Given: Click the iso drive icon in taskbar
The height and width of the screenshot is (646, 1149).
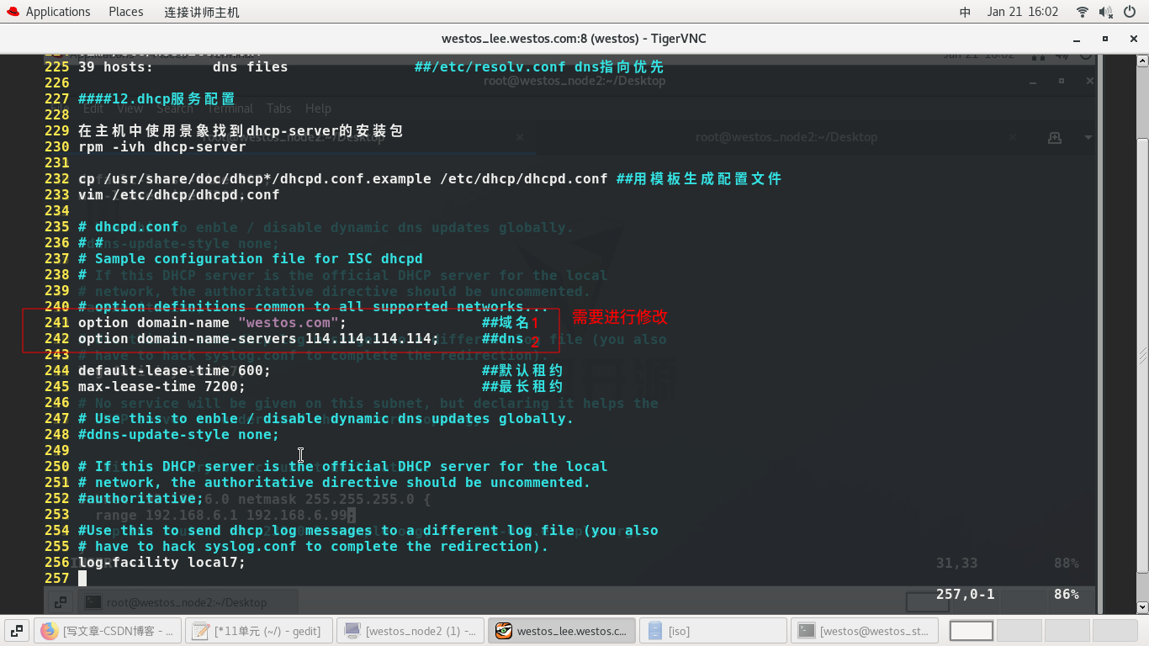Looking at the screenshot, I should (654, 631).
